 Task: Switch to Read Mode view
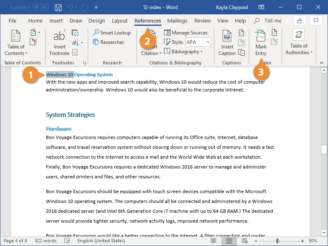[214, 241]
